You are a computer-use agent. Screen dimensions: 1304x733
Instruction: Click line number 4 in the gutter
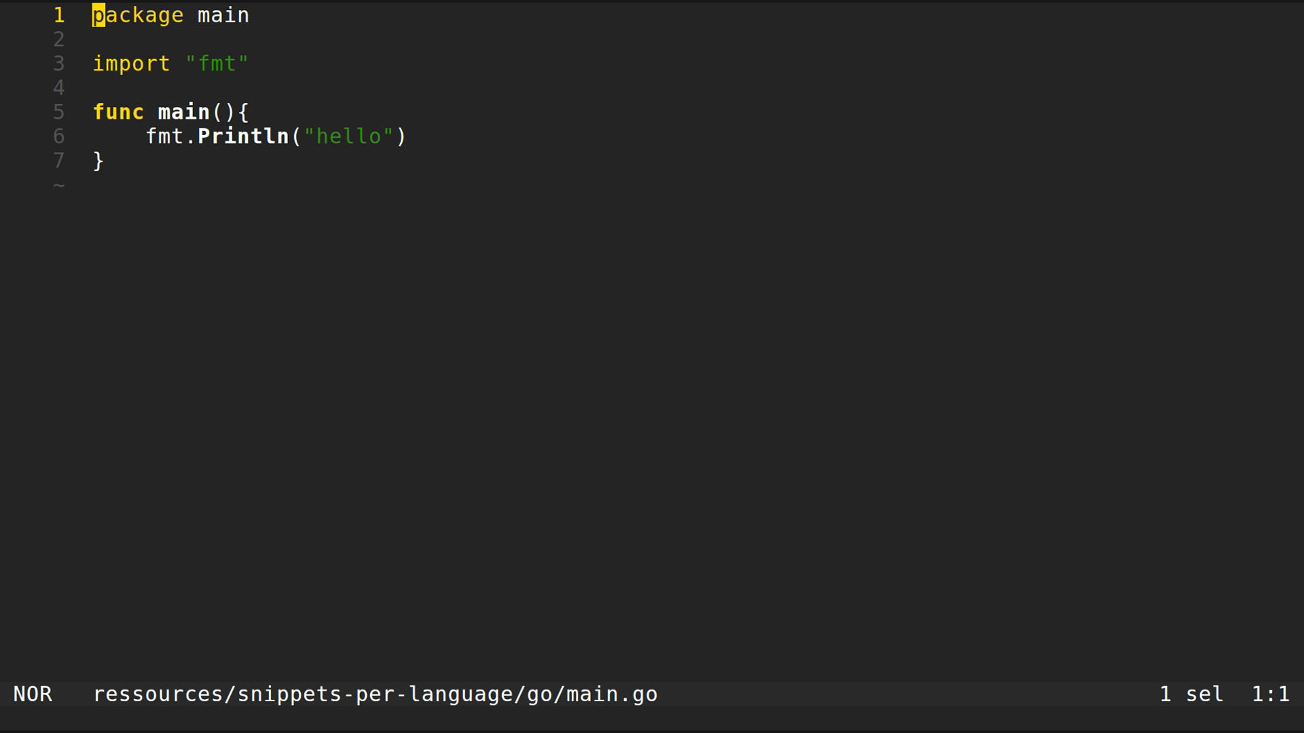click(x=59, y=88)
